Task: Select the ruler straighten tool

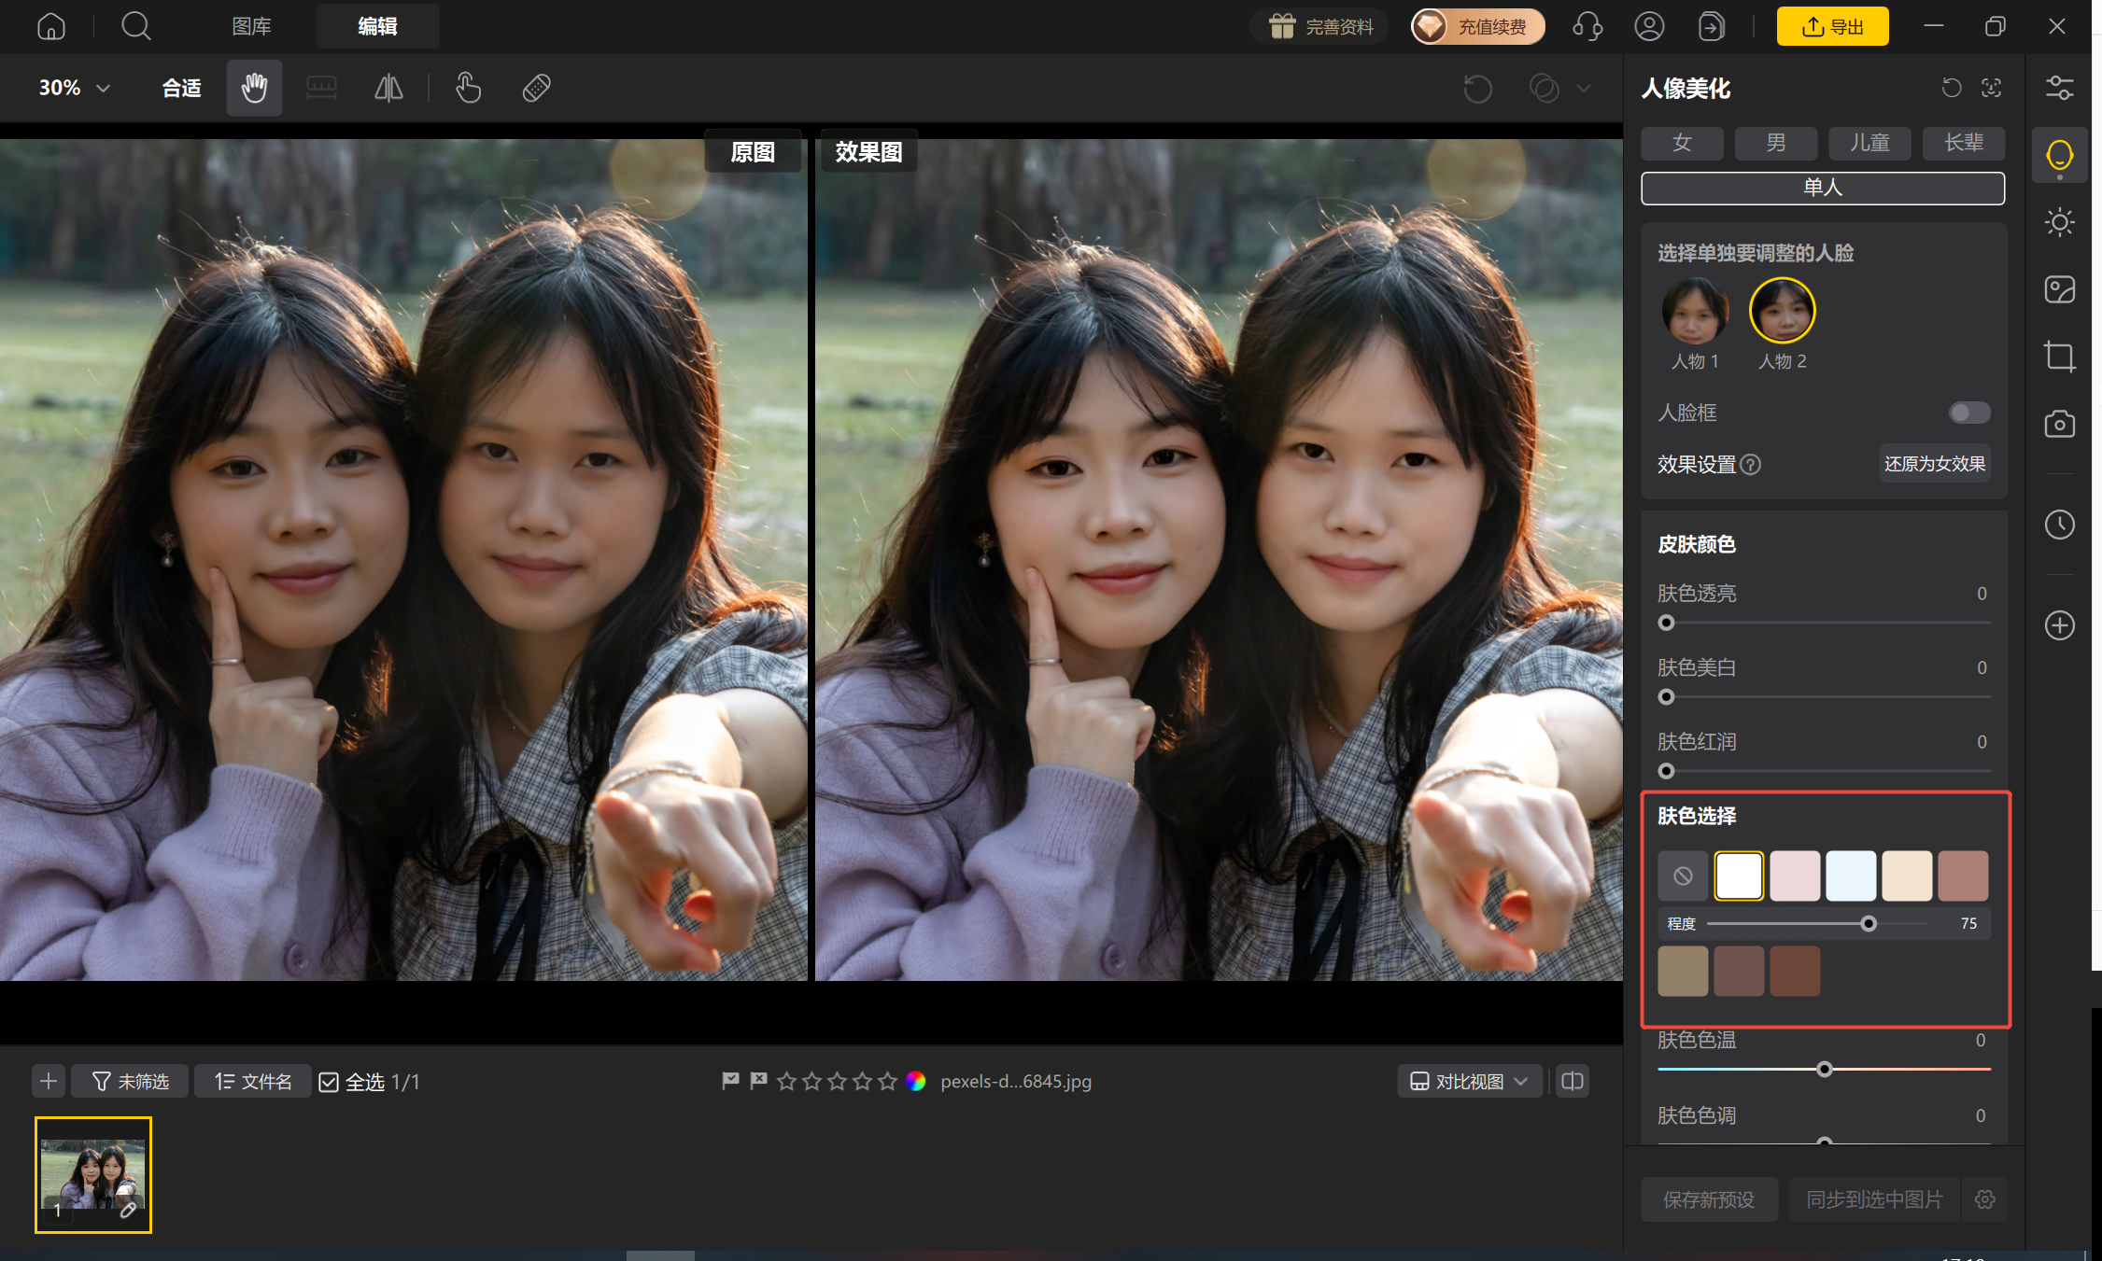Action: (321, 88)
